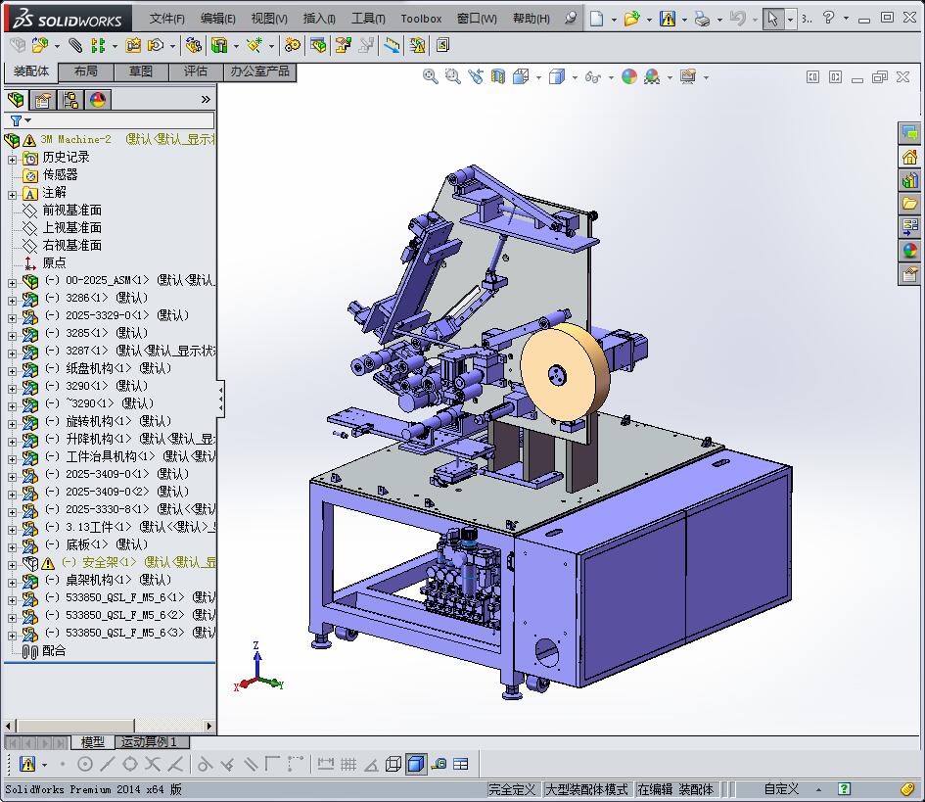Click the Help question mark icon
Viewport: 925px width, 802px height.
[x=828, y=18]
